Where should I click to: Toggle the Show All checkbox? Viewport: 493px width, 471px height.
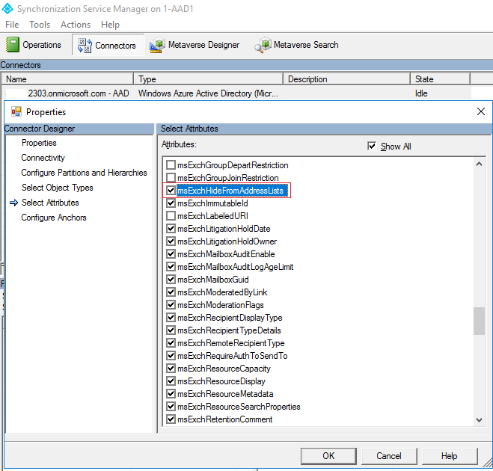372,146
